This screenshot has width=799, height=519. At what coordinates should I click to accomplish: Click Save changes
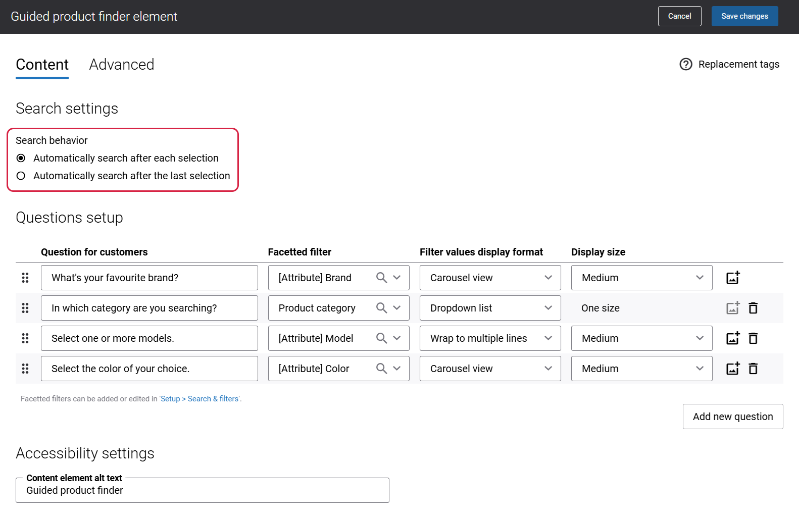[744, 16]
